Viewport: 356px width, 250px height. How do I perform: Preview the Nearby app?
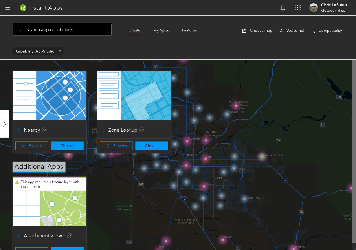point(31,146)
